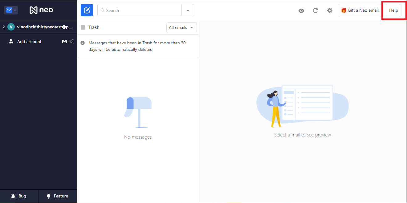This screenshot has height=203, width=407.
Task: Click into the Search field
Action: [x=140, y=10]
